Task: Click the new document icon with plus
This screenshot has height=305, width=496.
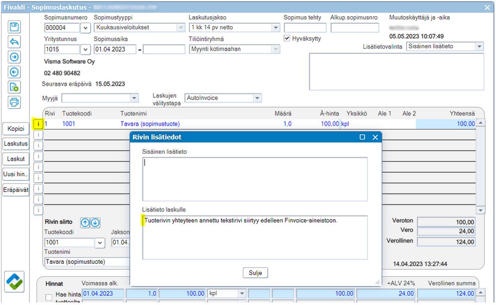Action: (x=14, y=87)
